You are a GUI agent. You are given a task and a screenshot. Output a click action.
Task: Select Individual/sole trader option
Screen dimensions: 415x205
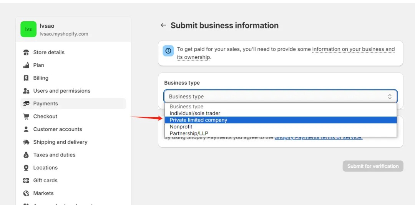tap(195, 113)
